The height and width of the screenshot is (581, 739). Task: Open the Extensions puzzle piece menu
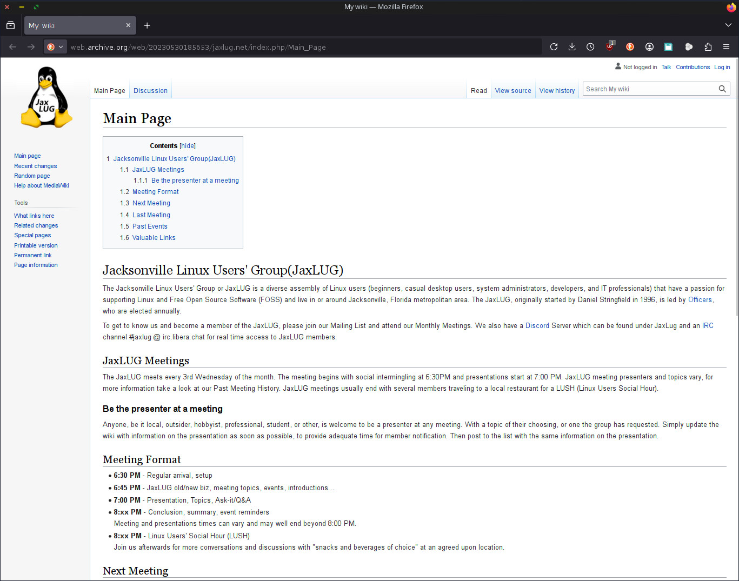coord(708,47)
